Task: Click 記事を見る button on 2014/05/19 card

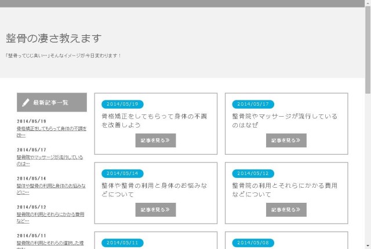Action: click(x=156, y=140)
